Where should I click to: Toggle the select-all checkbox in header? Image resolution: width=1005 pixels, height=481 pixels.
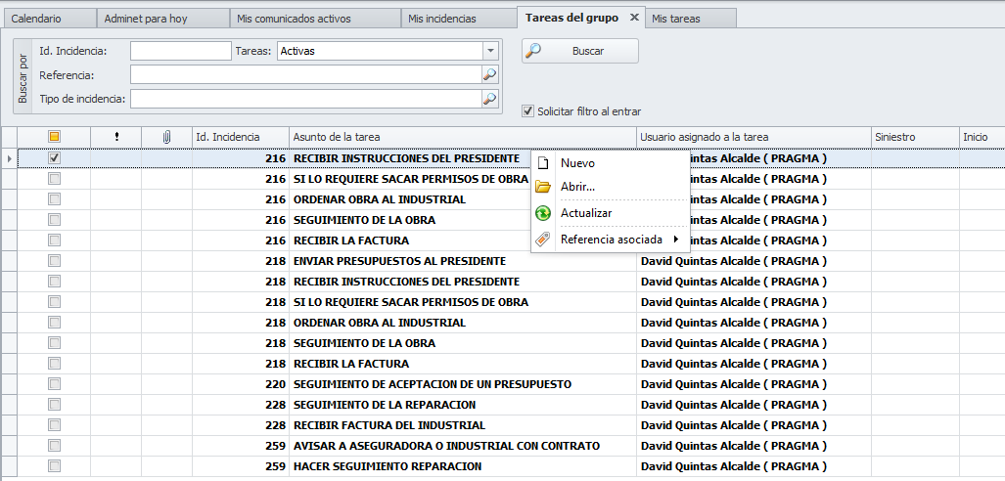pos(55,137)
